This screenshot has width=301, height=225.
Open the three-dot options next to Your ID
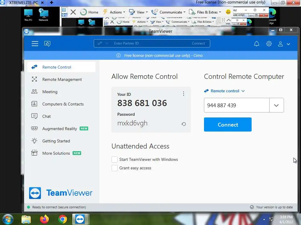183,93
